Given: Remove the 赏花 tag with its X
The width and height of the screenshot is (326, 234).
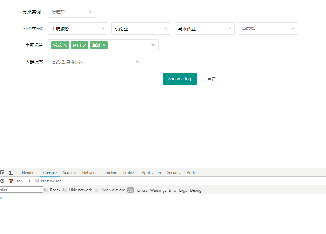Looking at the screenshot, I should tap(65, 45).
